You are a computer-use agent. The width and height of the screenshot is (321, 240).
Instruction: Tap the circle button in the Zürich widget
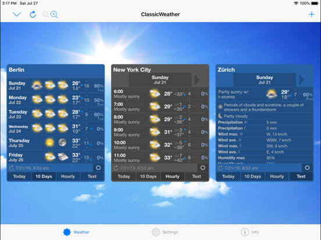307,168
